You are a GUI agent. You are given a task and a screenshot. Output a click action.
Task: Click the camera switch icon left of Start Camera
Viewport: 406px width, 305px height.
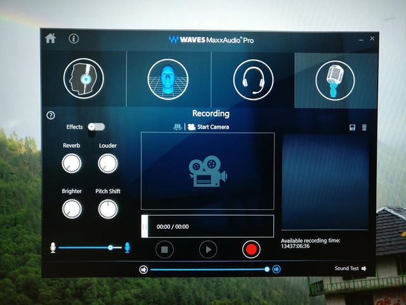[178, 127]
